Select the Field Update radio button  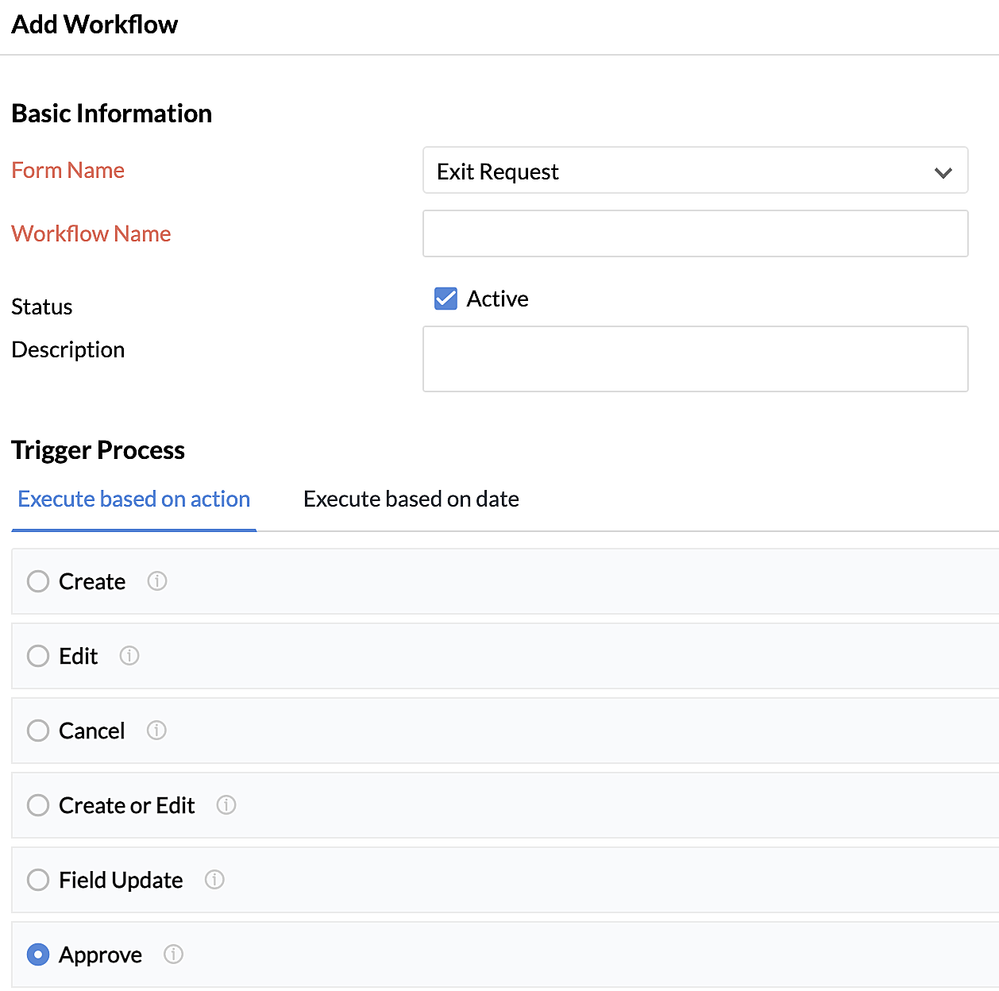coord(38,880)
